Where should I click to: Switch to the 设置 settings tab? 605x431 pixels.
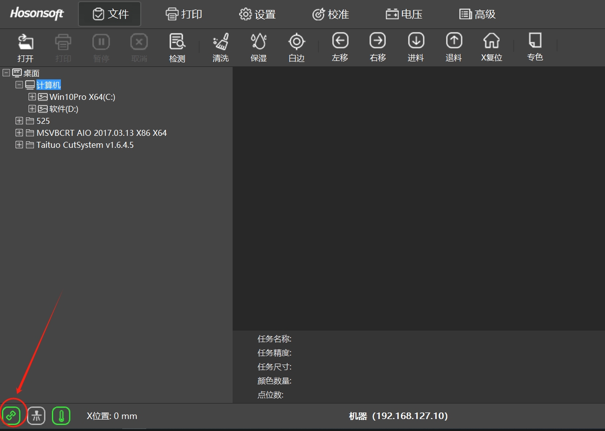258,14
